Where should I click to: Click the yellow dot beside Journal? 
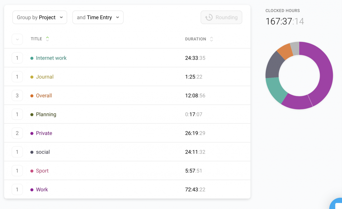(x=32, y=77)
